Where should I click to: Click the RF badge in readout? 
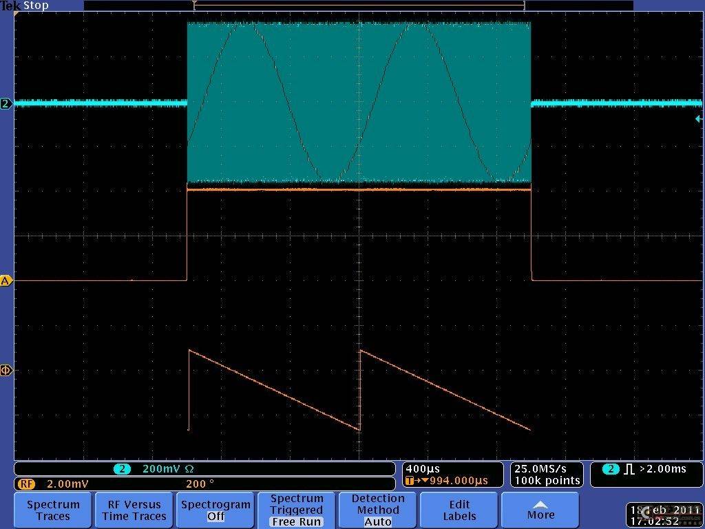tap(26, 484)
